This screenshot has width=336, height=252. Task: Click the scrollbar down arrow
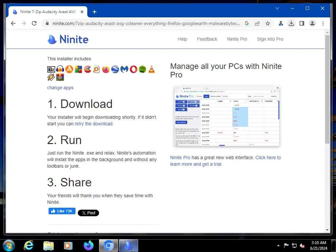[327, 230]
